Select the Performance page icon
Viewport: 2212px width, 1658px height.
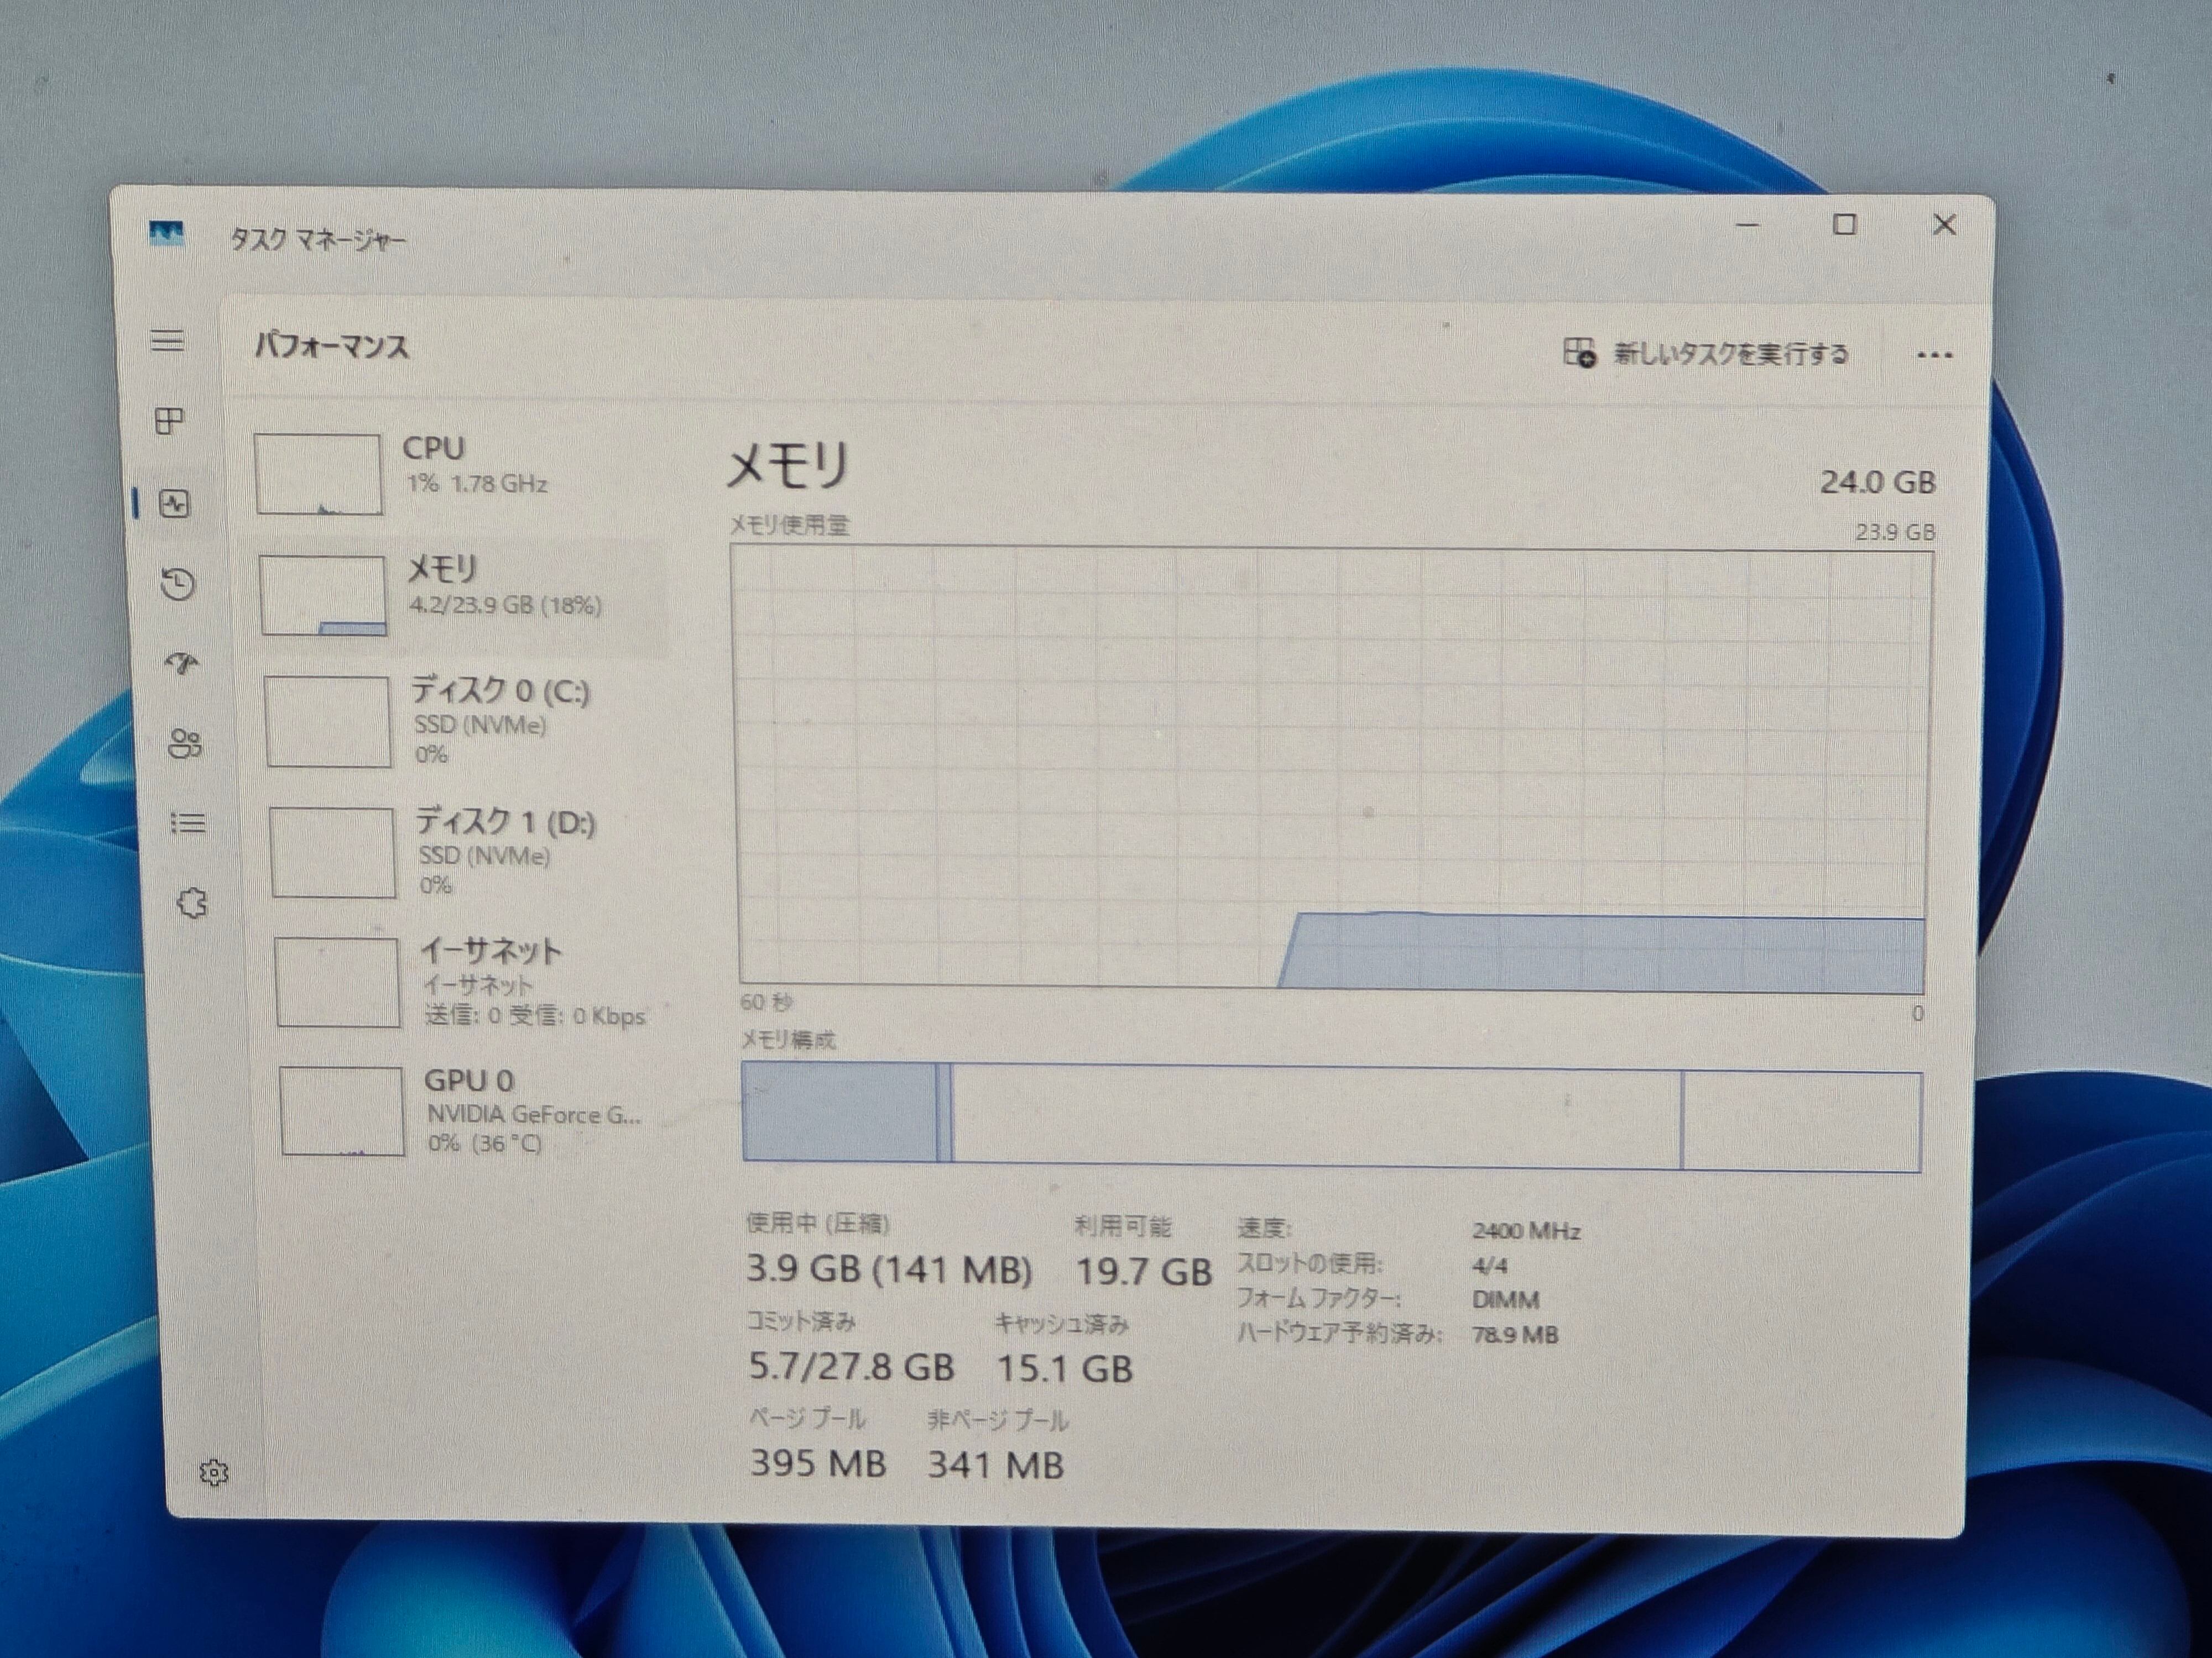point(175,503)
